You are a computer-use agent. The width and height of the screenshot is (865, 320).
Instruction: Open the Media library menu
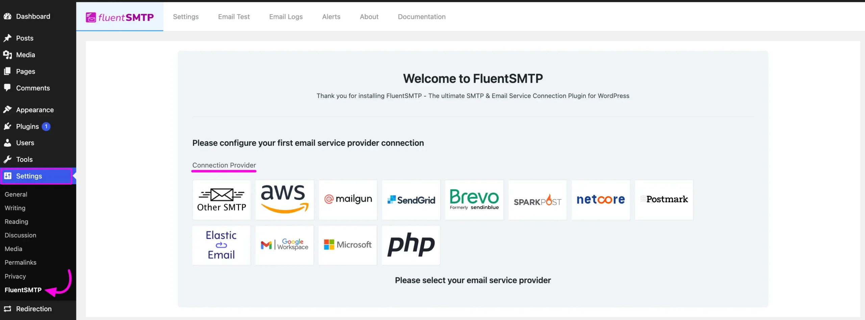coord(26,55)
